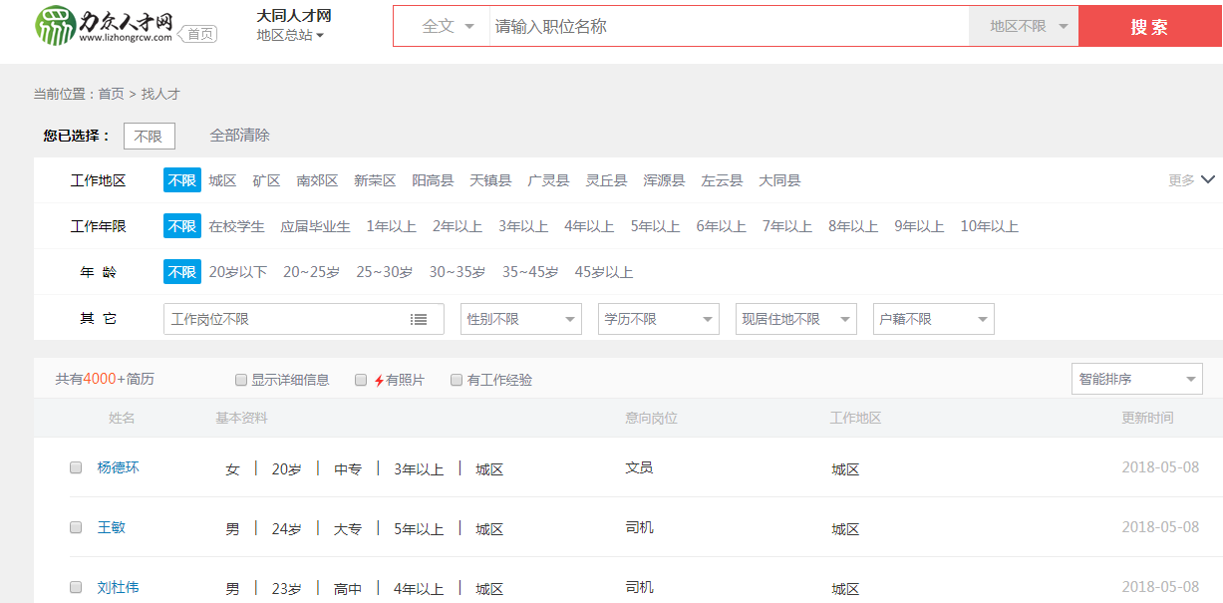
Task: Select 城区 work area filter
Action: point(222,180)
